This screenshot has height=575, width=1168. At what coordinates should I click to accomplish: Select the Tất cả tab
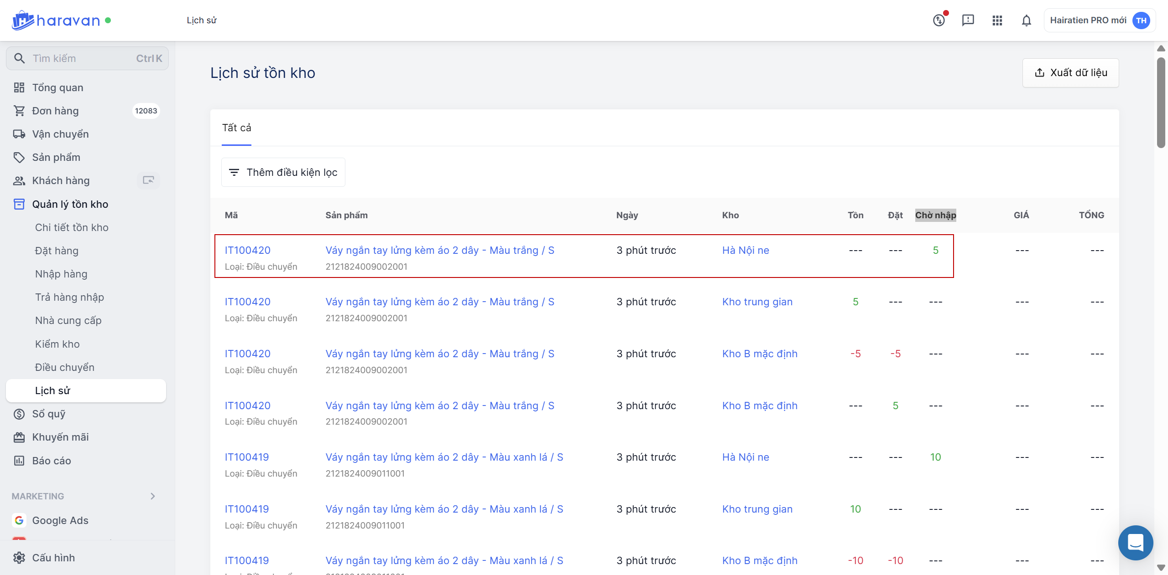236,128
